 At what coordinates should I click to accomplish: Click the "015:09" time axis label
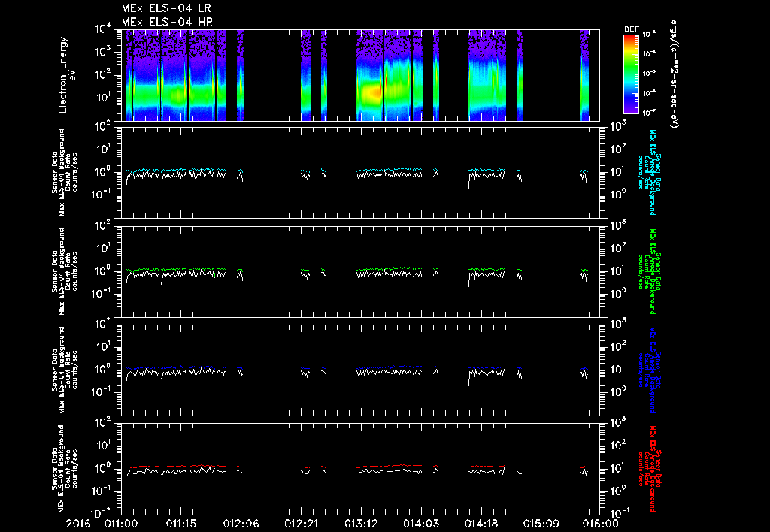[x=541, y=524]
